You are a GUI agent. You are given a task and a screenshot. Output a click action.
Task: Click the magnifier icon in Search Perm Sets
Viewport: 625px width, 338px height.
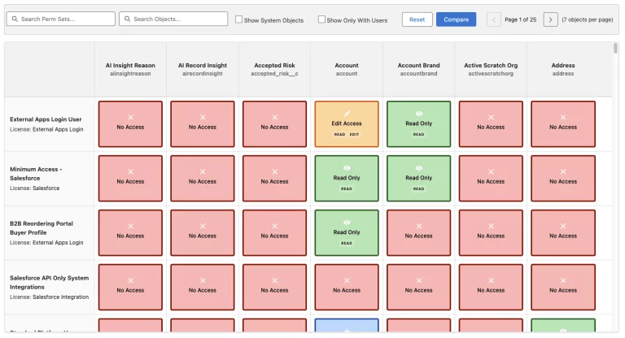point(15,19)
